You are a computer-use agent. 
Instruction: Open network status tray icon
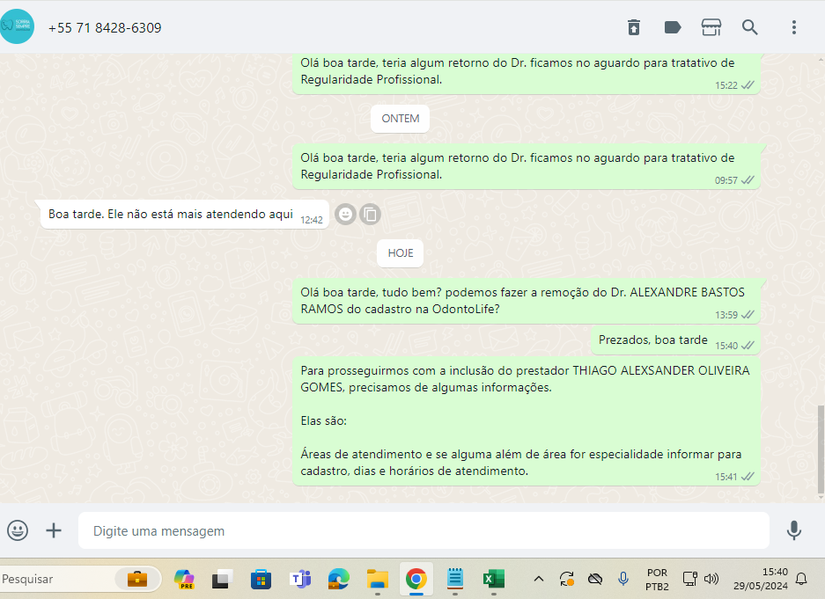689,579
